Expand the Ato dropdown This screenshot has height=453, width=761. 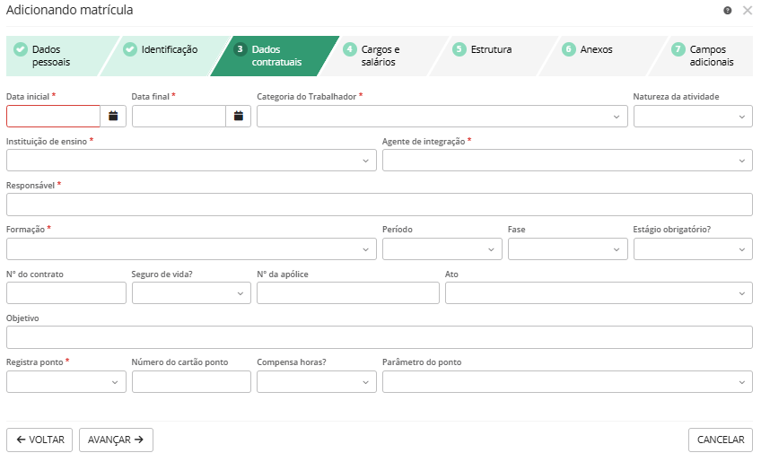(x=599, y=293)
